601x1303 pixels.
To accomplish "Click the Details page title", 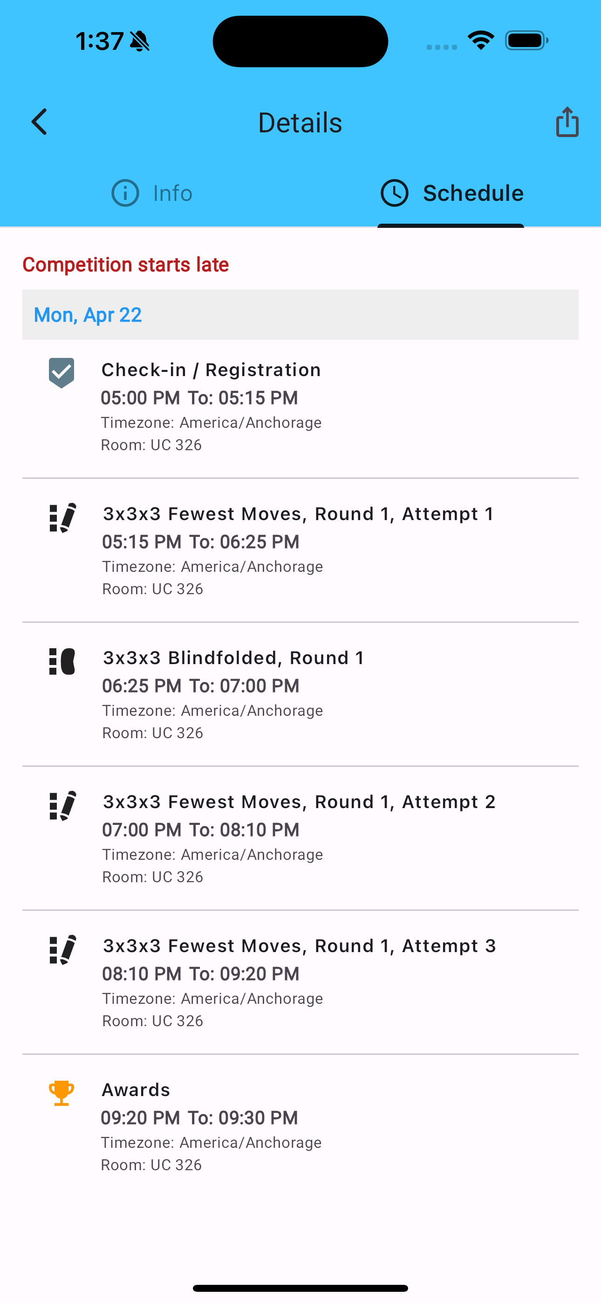I will click(x=300, y=123).
